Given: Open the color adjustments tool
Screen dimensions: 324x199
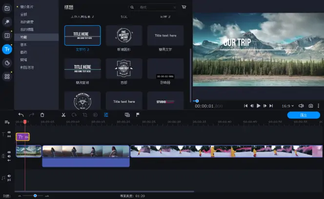Looking at the screenshot, I should pos(95,115).
